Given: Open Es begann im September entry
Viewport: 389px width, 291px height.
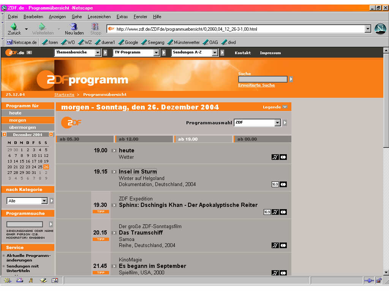Looking at the screenshot, I should pyautogui.click(x=152, y=266).
